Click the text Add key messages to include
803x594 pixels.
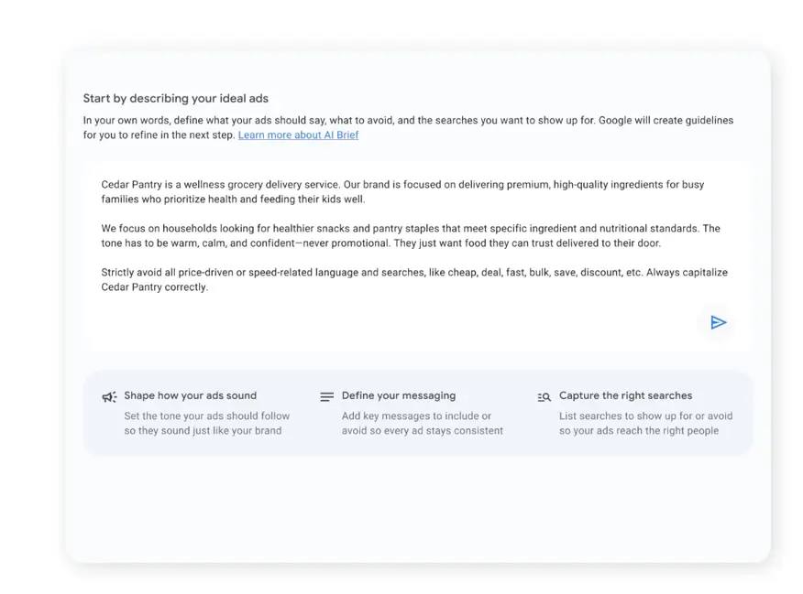click(x=423, y=423)
